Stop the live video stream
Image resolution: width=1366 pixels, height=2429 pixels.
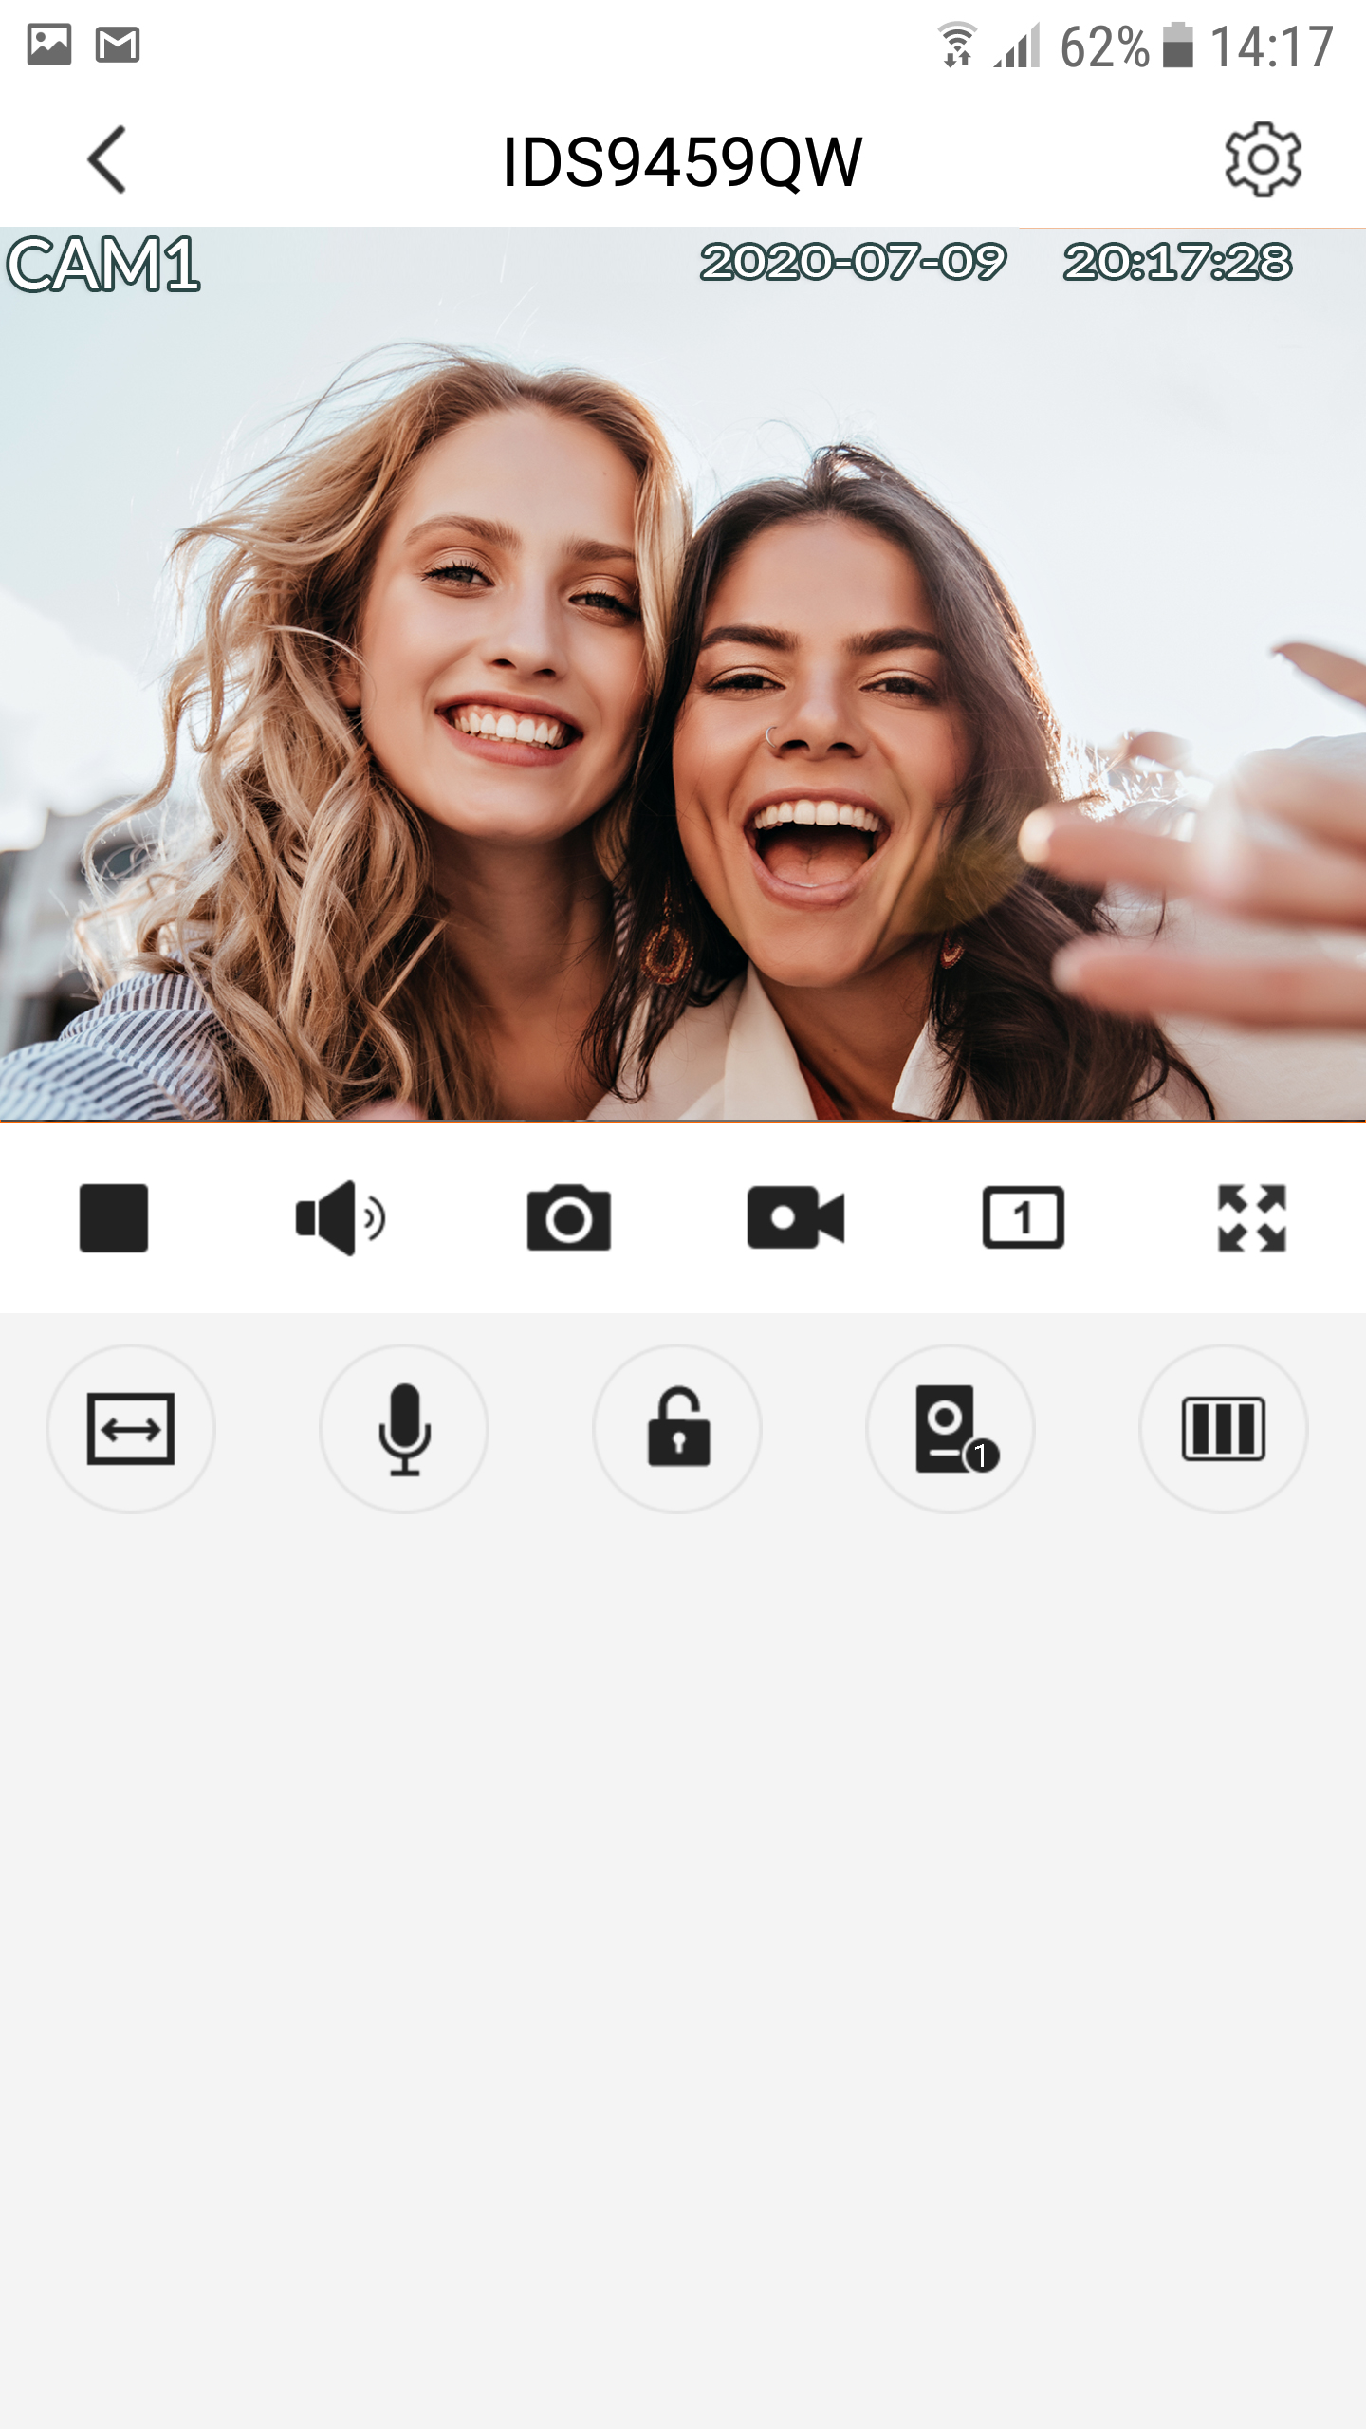coord(114,1218)
